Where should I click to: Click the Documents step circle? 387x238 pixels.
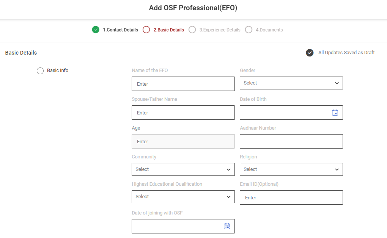(249, 30)
